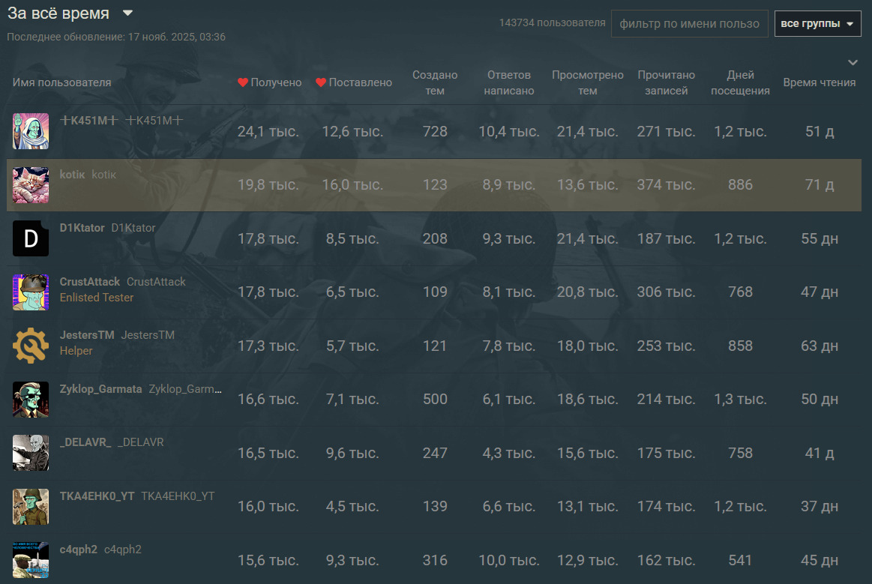
Task: Sort by 'Поставлено' likes given column
Action: [354, 82]
